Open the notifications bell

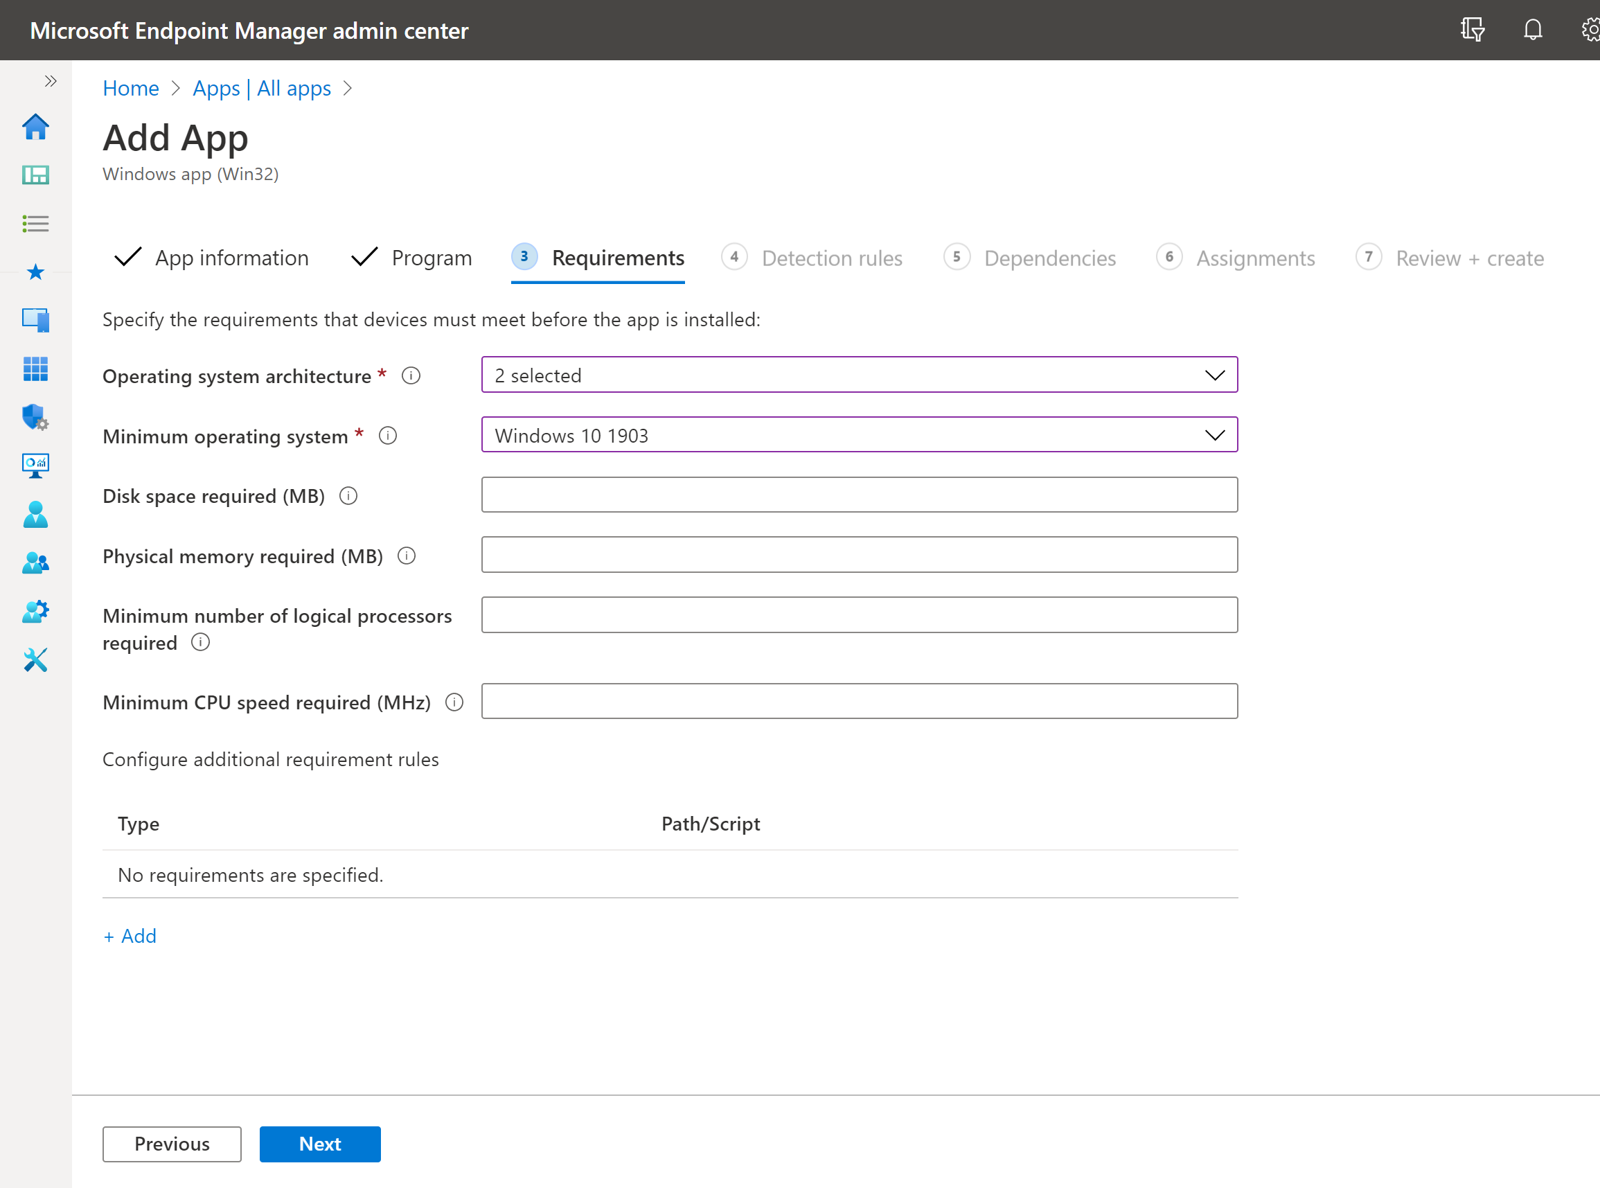pyautogui.click(x=1532, y=30)
